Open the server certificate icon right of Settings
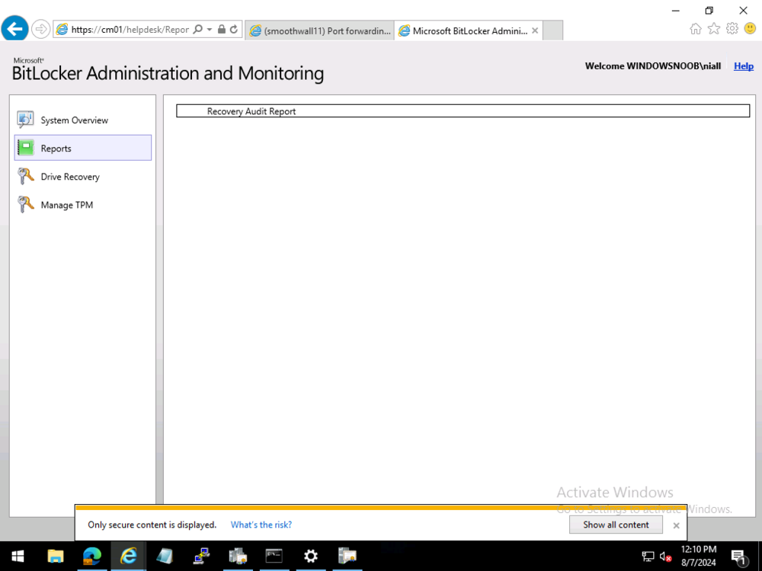 tap(347, 556)
